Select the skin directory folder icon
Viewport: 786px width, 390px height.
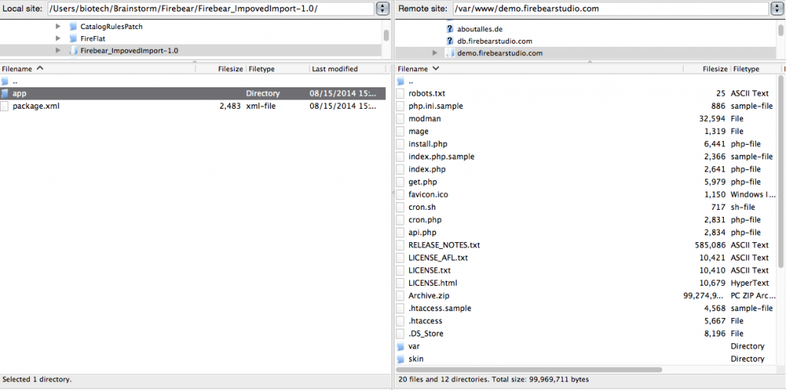tap(400, 359)
